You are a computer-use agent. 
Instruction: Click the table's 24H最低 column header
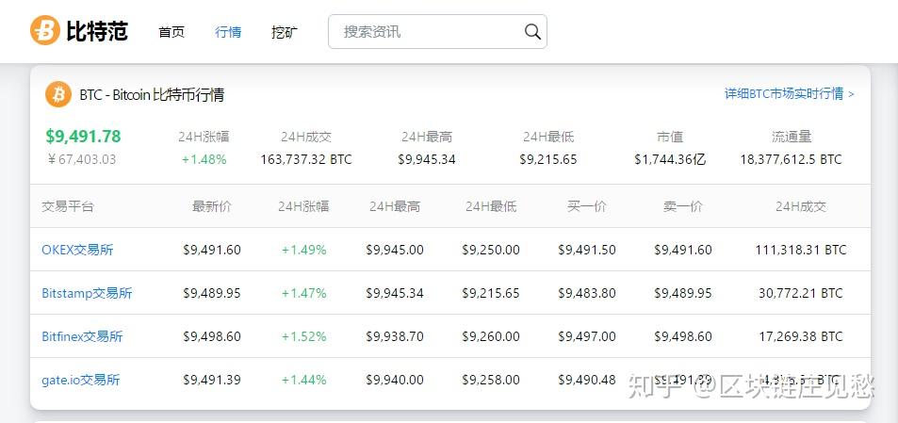[491, 206]
